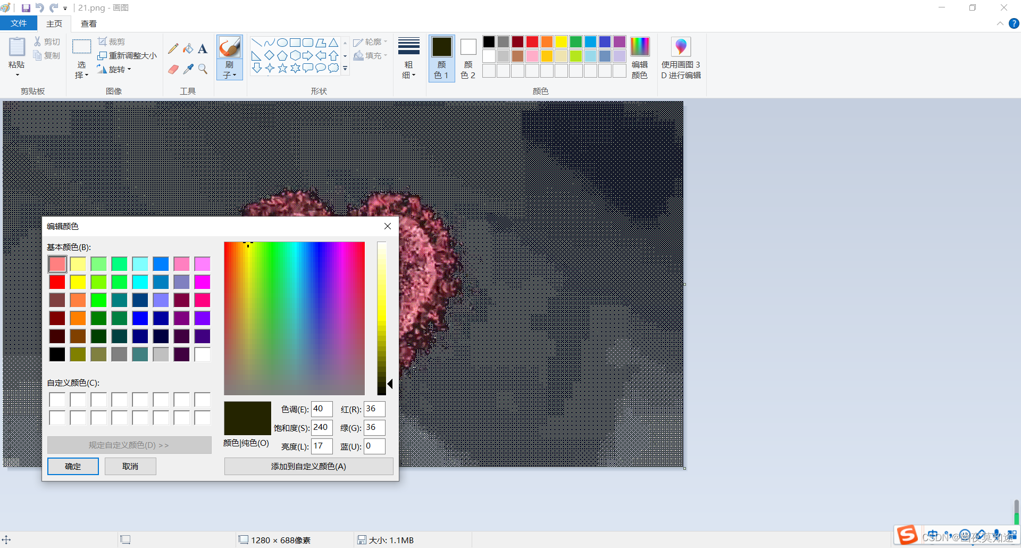Click inside the color spectrum field

tap(294, 318)
